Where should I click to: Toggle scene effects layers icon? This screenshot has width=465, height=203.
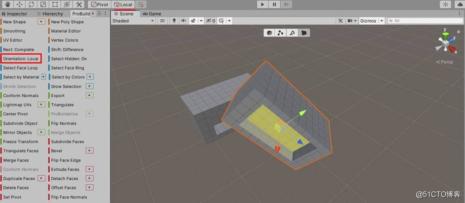(193, 21)
